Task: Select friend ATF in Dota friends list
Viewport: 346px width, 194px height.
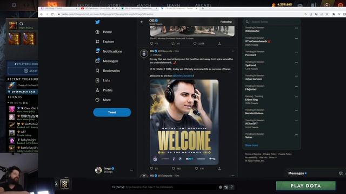Action: coord(23,133)
